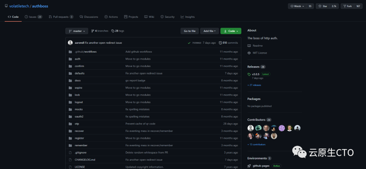View the 28 tags link

coord(118,31)
